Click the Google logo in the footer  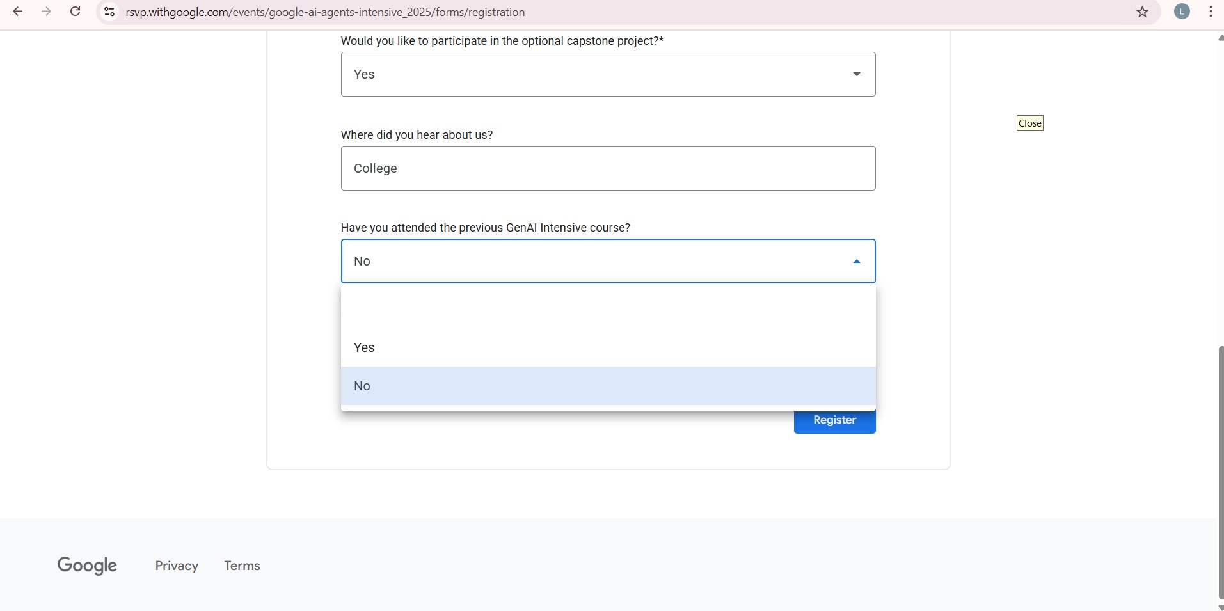(x=87, y=565)
